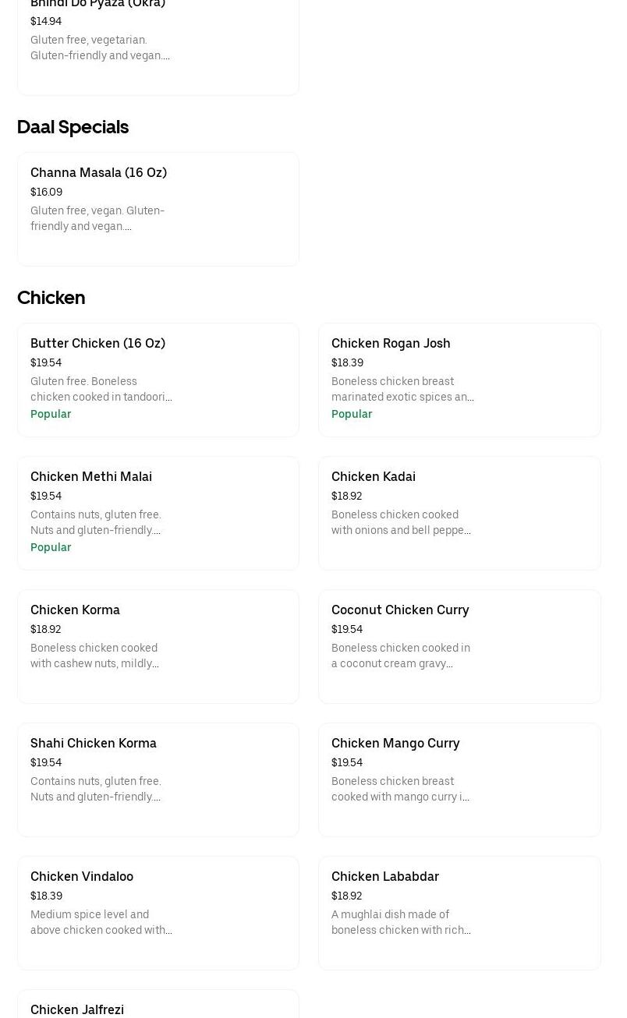This screenshot has height=1018, width=627.
Task: Select the Bhindi Do Pyaza (Okra) dish
Action: [158, 39]
